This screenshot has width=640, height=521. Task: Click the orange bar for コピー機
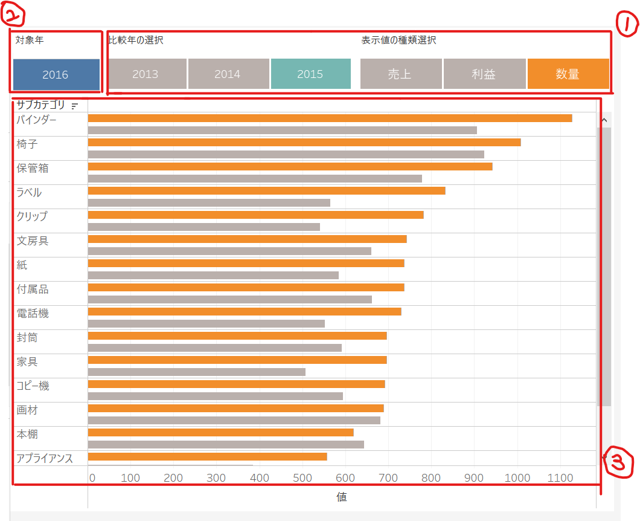pos(236,384)
